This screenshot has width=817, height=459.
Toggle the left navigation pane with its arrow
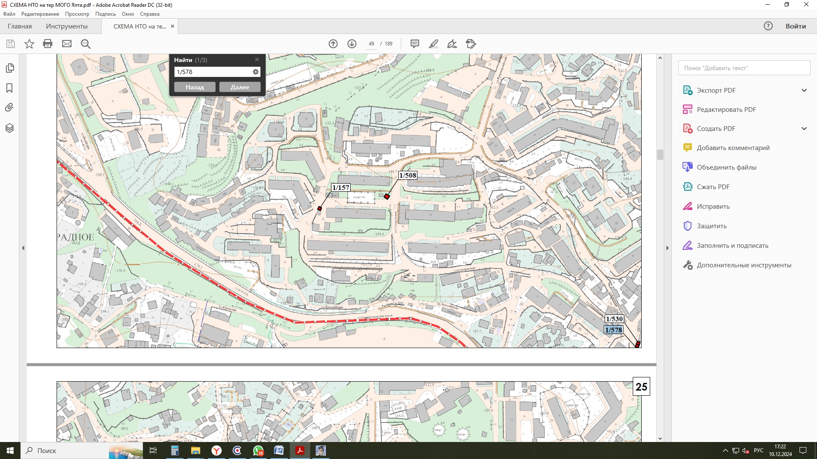click(x=23, y=248)
